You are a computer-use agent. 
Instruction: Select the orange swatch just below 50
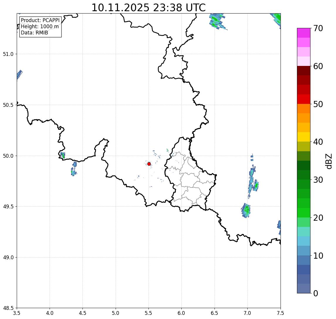(304, 109)
